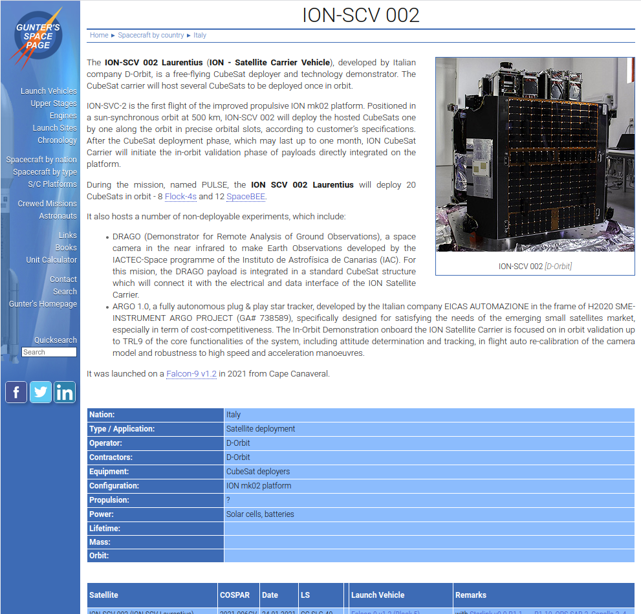Click the Remarks column header
The height and width of the screenshot is (614, 641).
pyautogui.click(x=544, y=595)
